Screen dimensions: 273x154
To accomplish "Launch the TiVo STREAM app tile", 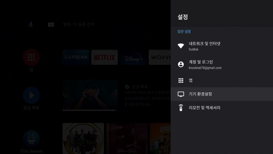I will [x=76, y=57].
